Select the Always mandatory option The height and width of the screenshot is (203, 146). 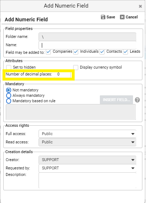pyautogui.click(x=9, y=96)
